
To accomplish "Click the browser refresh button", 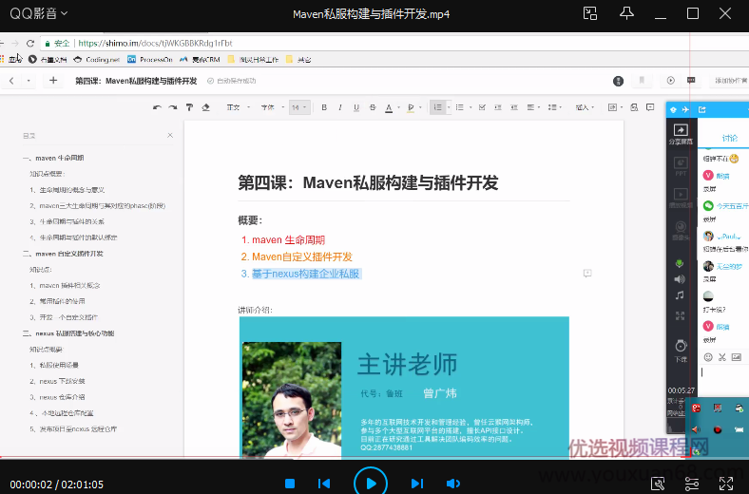I will [30, 44].
